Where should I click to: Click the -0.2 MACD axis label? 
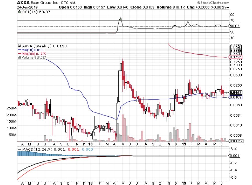233,163
